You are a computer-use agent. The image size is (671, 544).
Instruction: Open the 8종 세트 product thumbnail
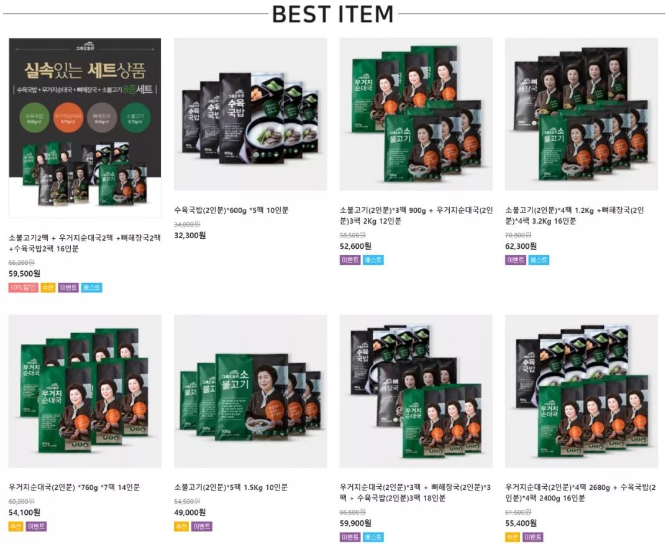click(x=85, y=127)
